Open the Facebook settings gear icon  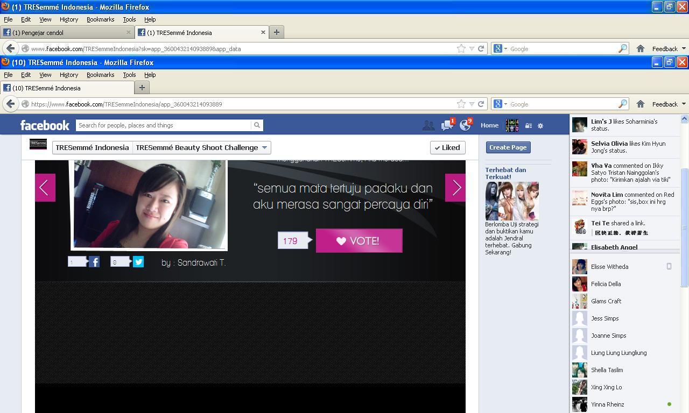point(540,125)
